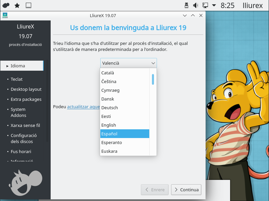Select Español from the language list
Viewport: 269px width, 201px height.
(x=125, y=134)
